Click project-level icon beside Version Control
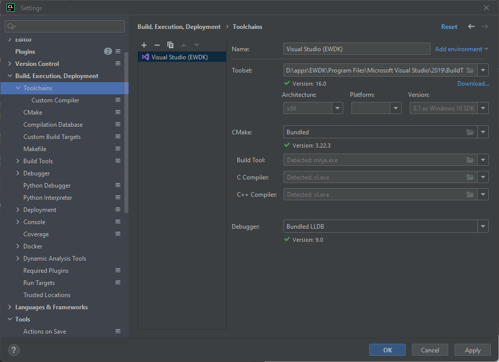Screen dimensions: 499x362 tap(118, 63)
